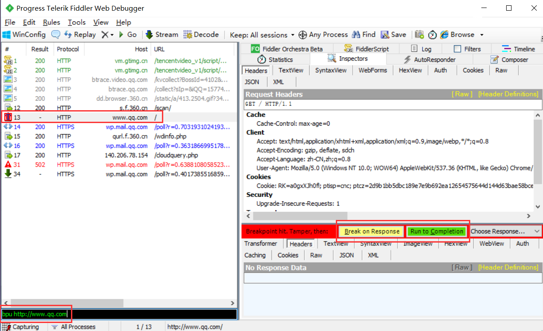Expand the Remove X dropdown arrow
The height and width of the screenshot is (331, 543).
point(112,35)
